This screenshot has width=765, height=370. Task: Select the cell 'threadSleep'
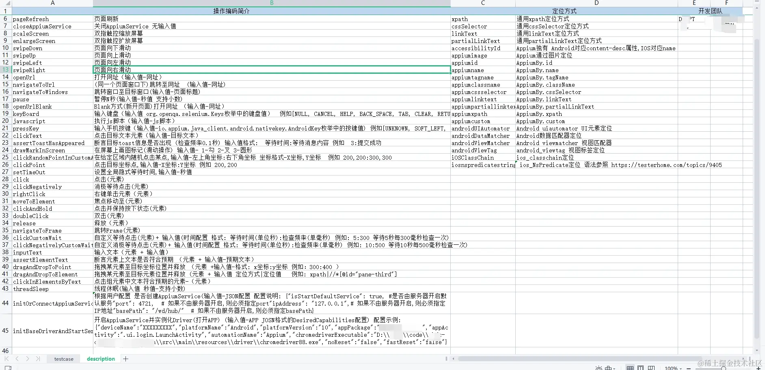tap(52, 289)
